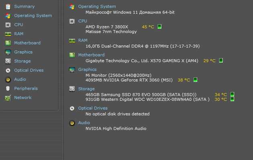Click the Audio speaker icon in the summary pane
Viewport: 253px width, 160px height.
72,123
